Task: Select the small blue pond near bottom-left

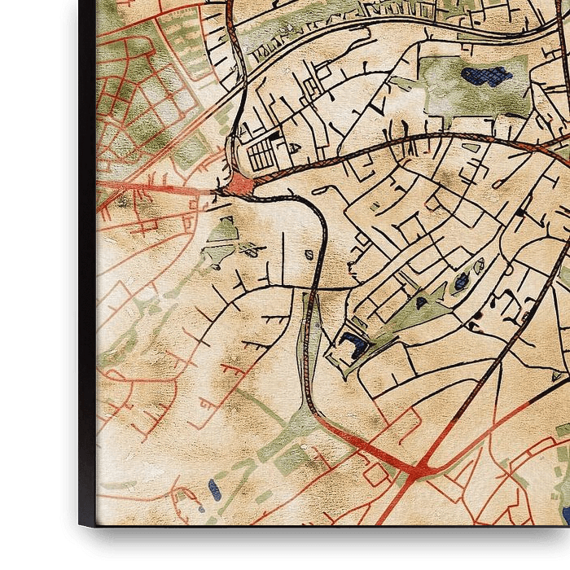Action: [x=214, y=489]
